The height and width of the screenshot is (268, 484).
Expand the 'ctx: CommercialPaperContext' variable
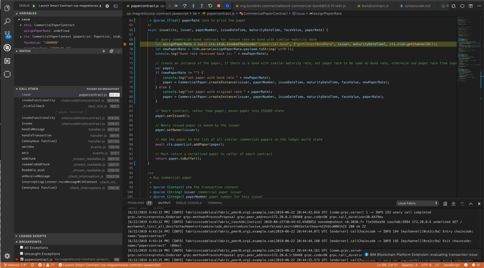(21, 37)
